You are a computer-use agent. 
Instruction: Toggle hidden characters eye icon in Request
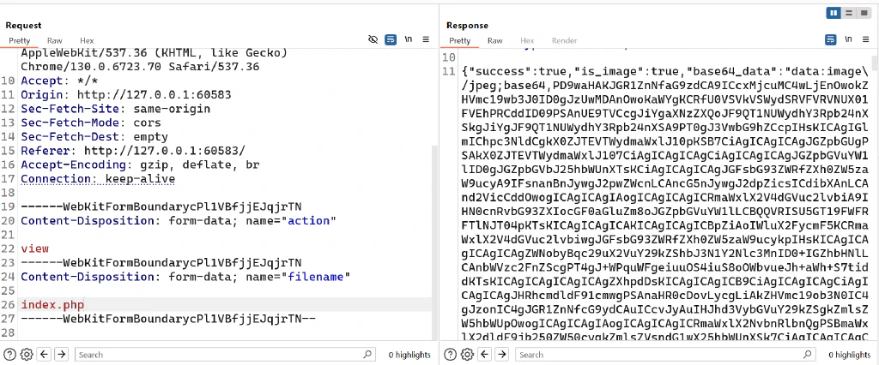[x=373, y=39]
